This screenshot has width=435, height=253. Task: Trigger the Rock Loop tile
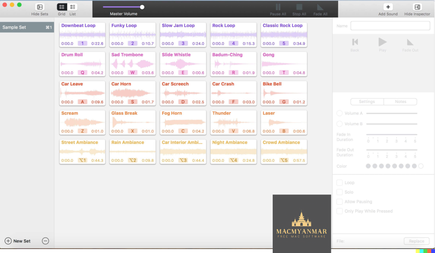click(234, 35)
